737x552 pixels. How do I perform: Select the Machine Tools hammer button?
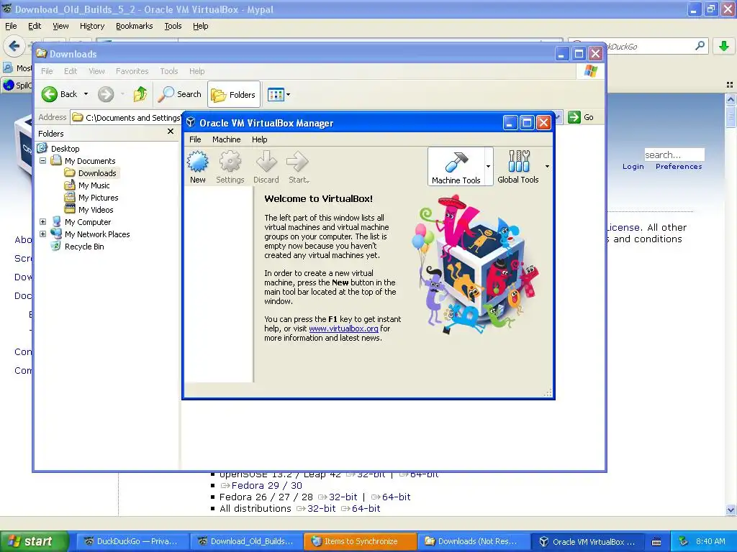[x=456, y=167]
